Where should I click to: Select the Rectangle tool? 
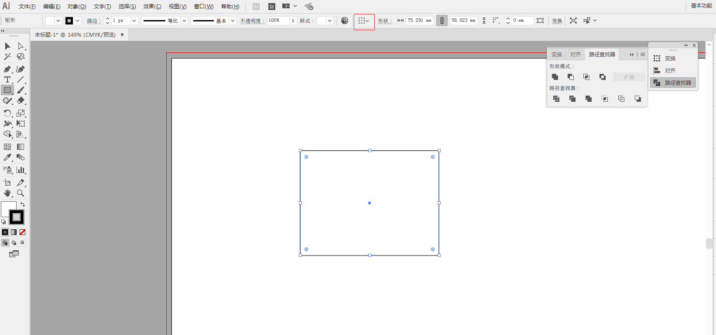click(x=7, y=90)
